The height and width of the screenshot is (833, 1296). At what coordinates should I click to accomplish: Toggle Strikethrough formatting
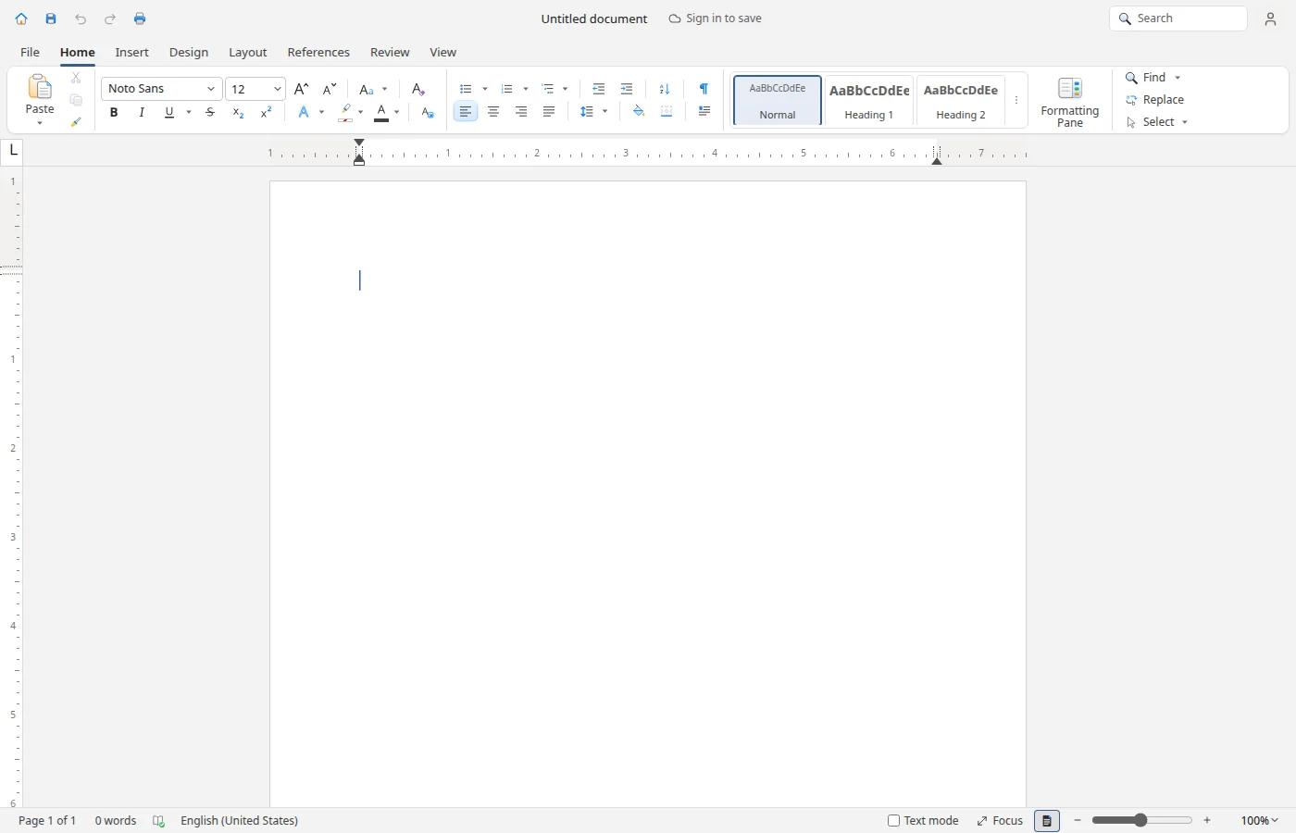210,112
